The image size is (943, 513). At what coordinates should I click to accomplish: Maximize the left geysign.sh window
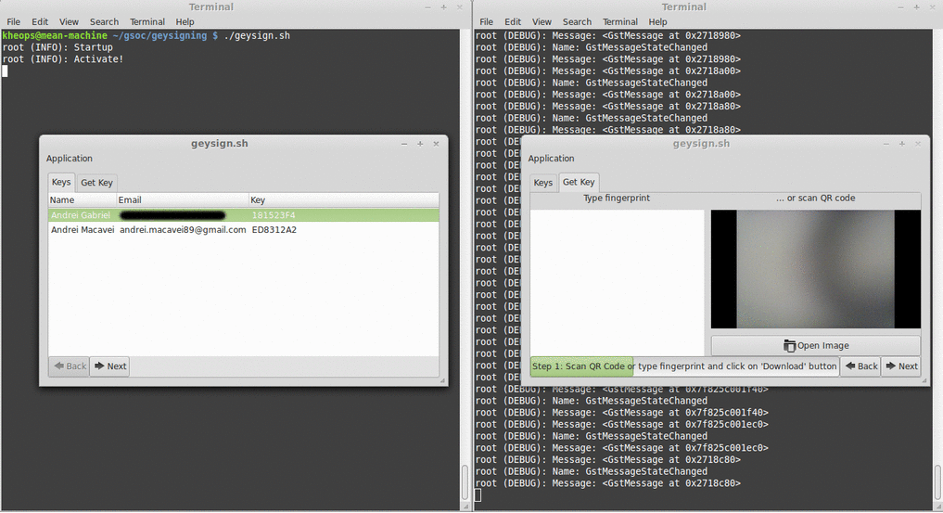pyautogui.click(x=420, y=144)
